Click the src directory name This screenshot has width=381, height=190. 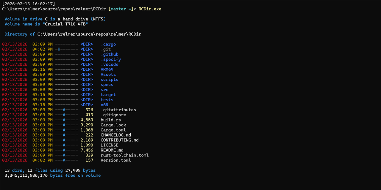click(x=104, y=90)
